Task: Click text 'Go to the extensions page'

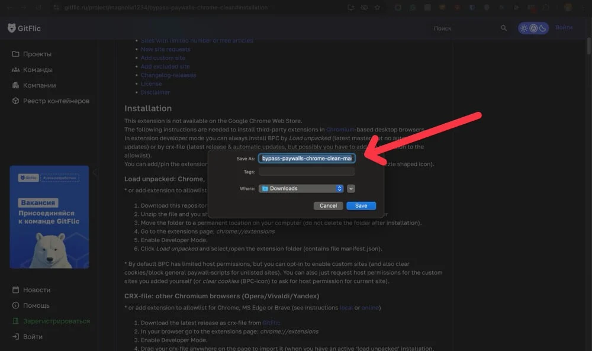Action: (x=178, y=231)
